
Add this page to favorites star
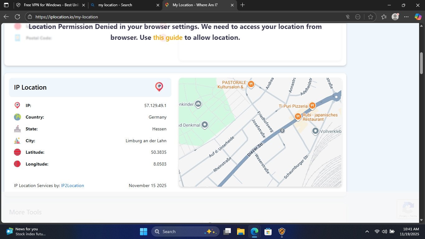pos(370,17)
